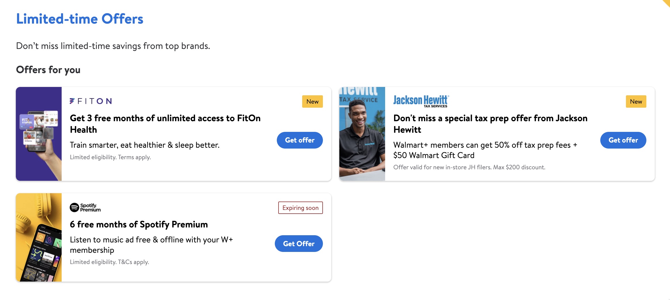Open the FitOn phone app thumbnail
Viewport: 670px width, 300px height.
click(39, 134)
